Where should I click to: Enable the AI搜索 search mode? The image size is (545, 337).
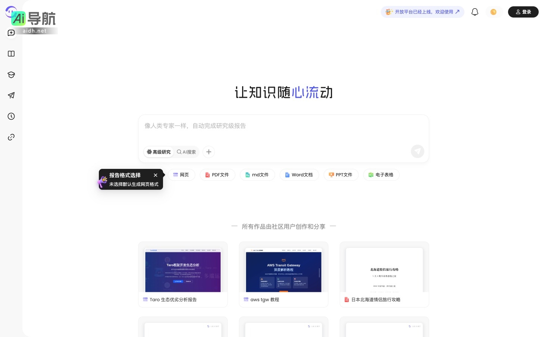tap(187, 152)
